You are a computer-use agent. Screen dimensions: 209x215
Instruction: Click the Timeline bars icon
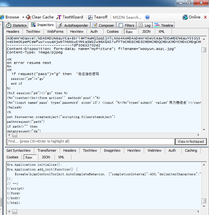click(x=157, y=25)
